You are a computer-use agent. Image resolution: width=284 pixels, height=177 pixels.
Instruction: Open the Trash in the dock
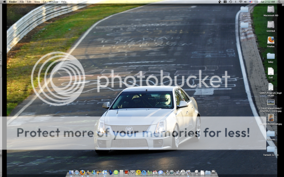tap(213, 172)
